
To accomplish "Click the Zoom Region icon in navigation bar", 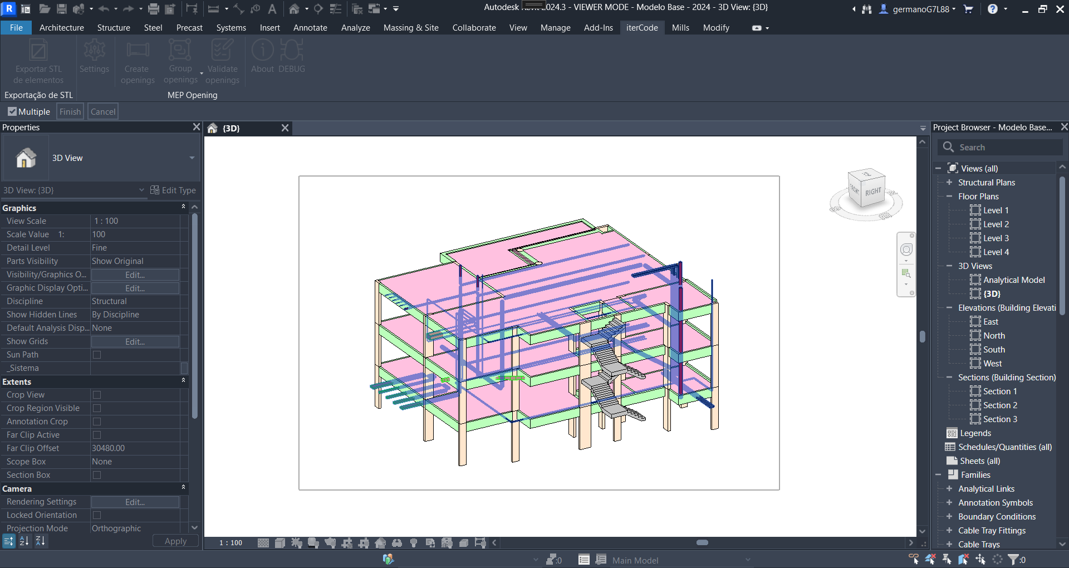I will [x=906, y=273].
